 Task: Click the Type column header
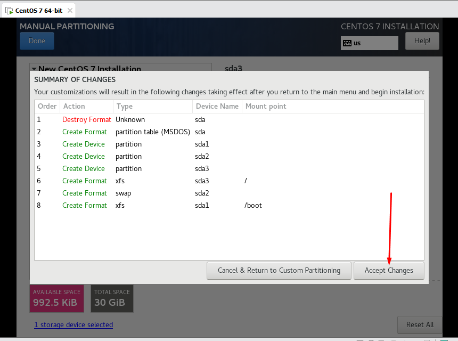pos(153,107)
